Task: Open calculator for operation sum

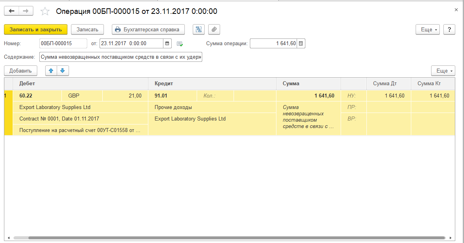Action: click(301, 44)
